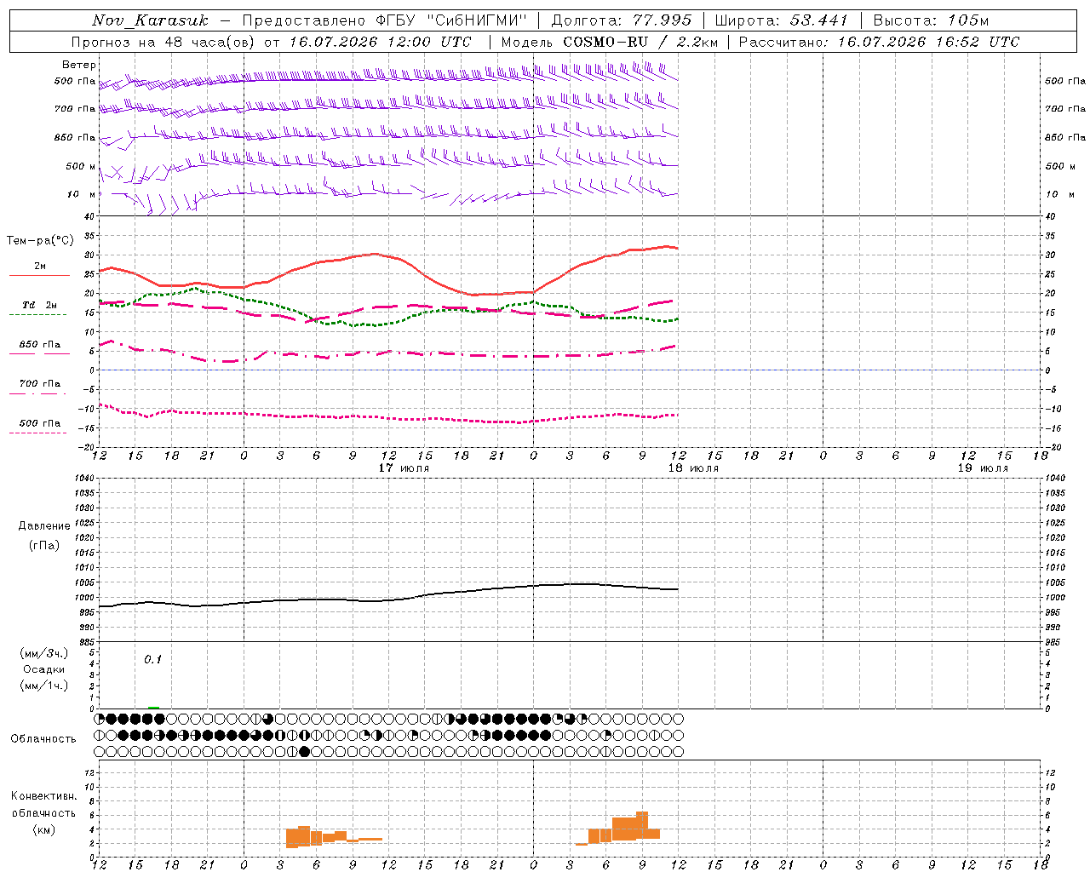Click the small green precipitation bar
This screenshot has height=872, width=1090.
click(x=153, y=707)
